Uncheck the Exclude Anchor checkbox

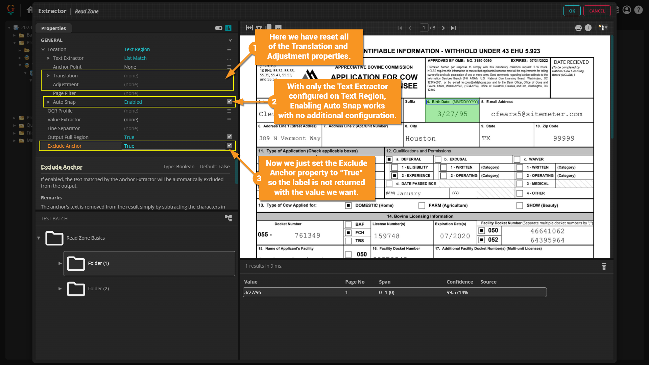coord(230,146)
